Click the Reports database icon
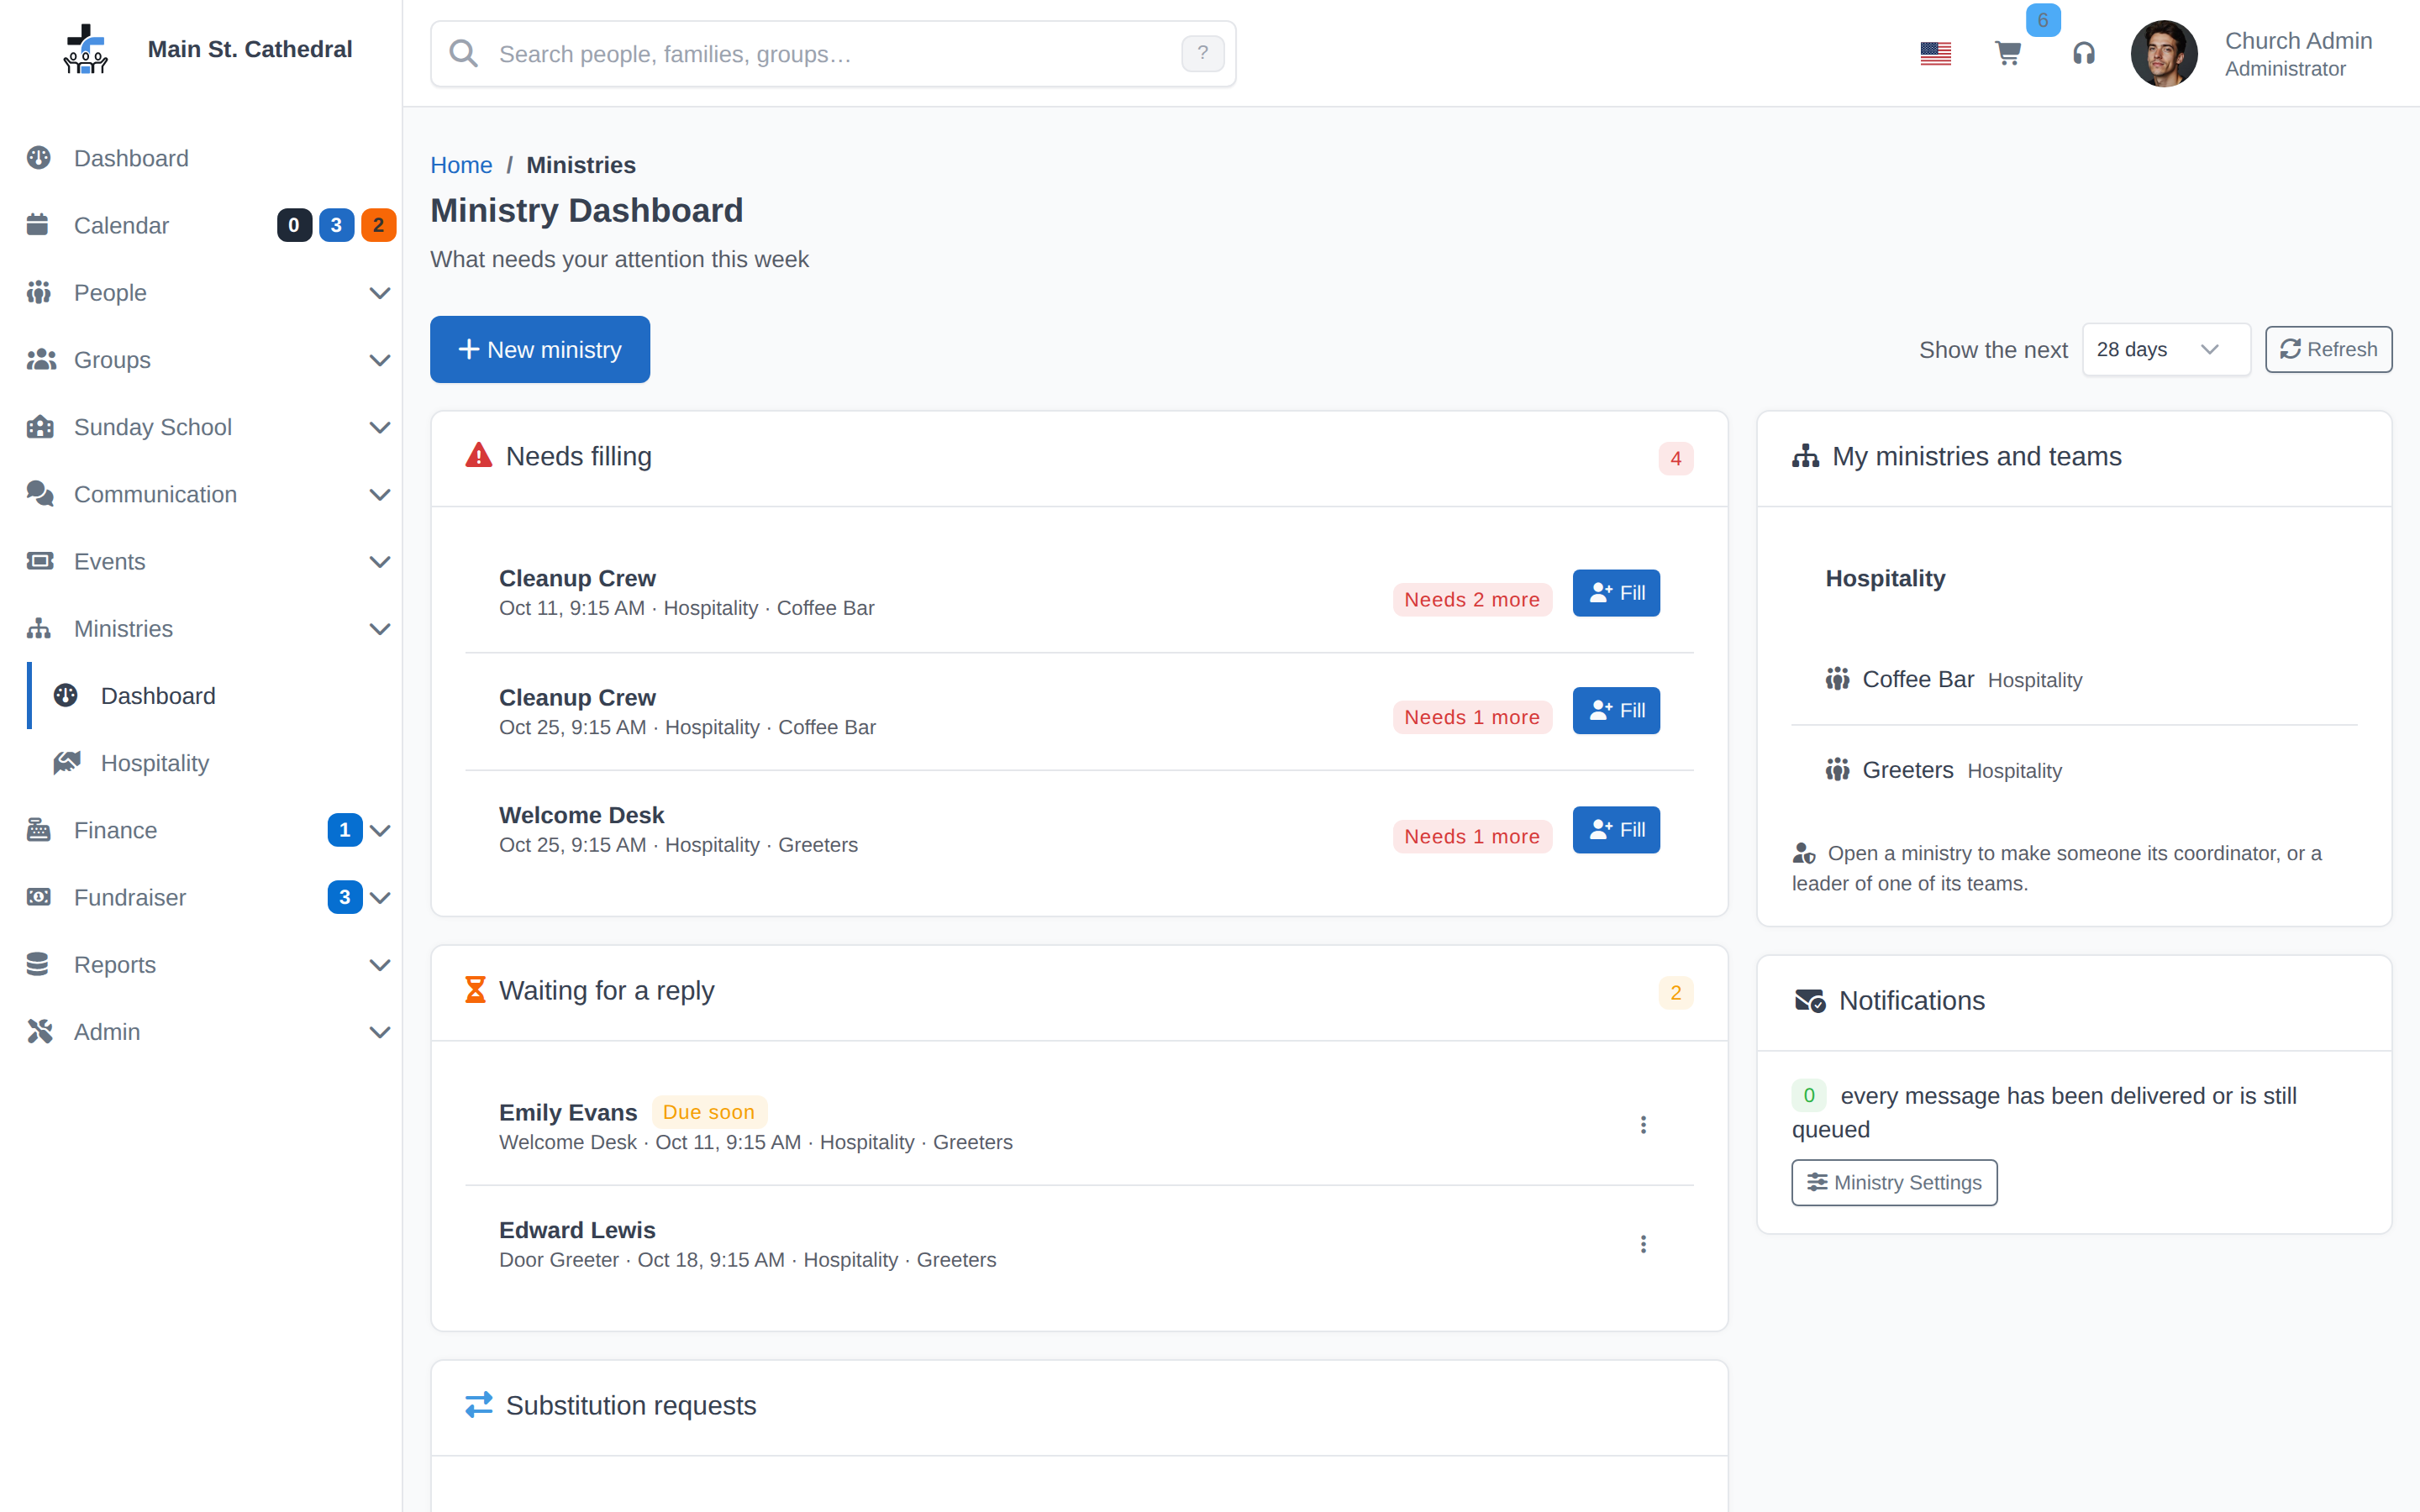This screenshot has width=2420, height=1512. [x=38, y=964]
